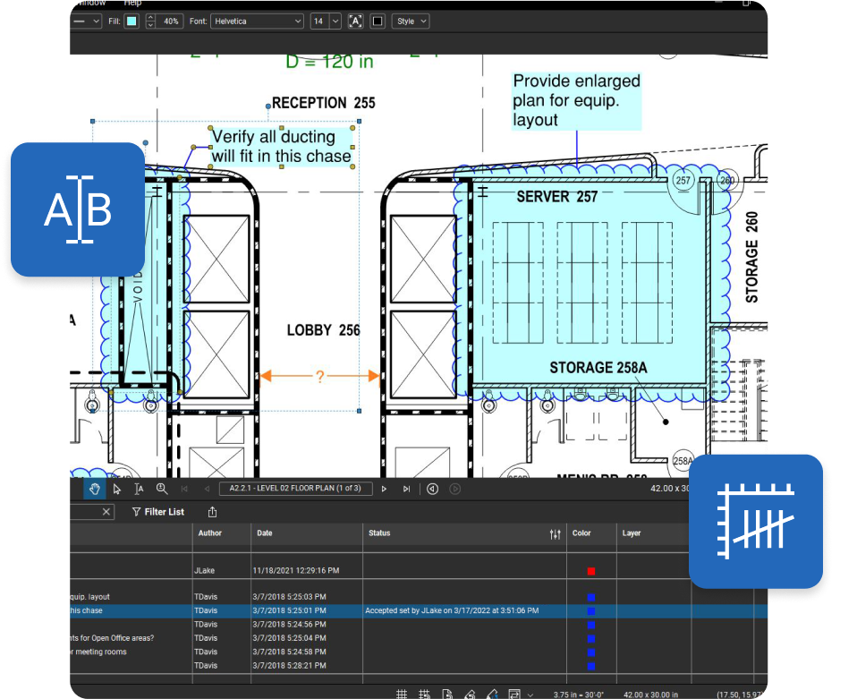Image resolution: width=857 pixels, height=699 pixels.
Task: Go to the previous page
Action: coord(207,489)
